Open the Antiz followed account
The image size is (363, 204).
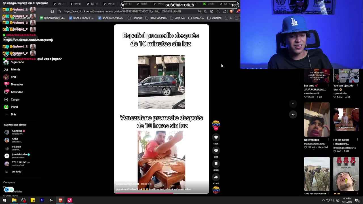tap(13, 140)
